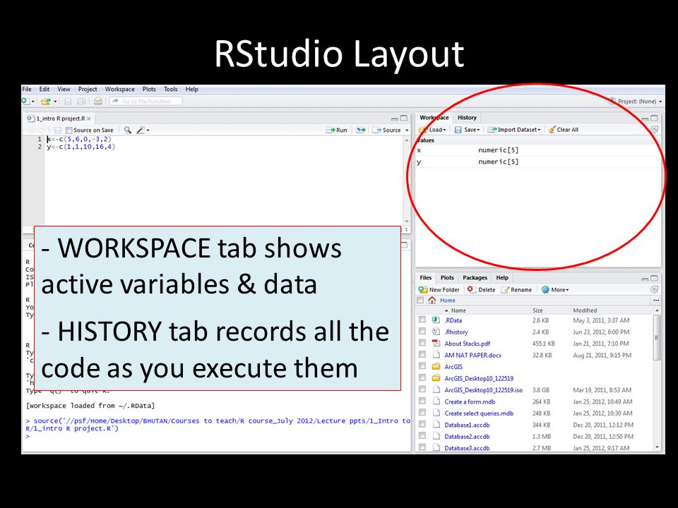Switch to the Packages tab
Image resolution: width=678 pixels, height=508 pixels.
475,278
